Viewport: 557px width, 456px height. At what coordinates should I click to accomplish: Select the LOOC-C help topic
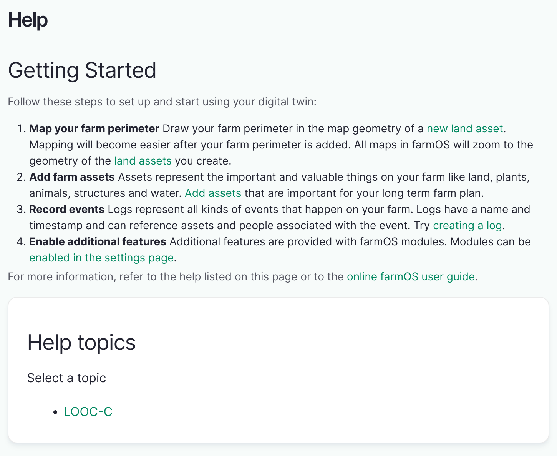pos(88,412)
